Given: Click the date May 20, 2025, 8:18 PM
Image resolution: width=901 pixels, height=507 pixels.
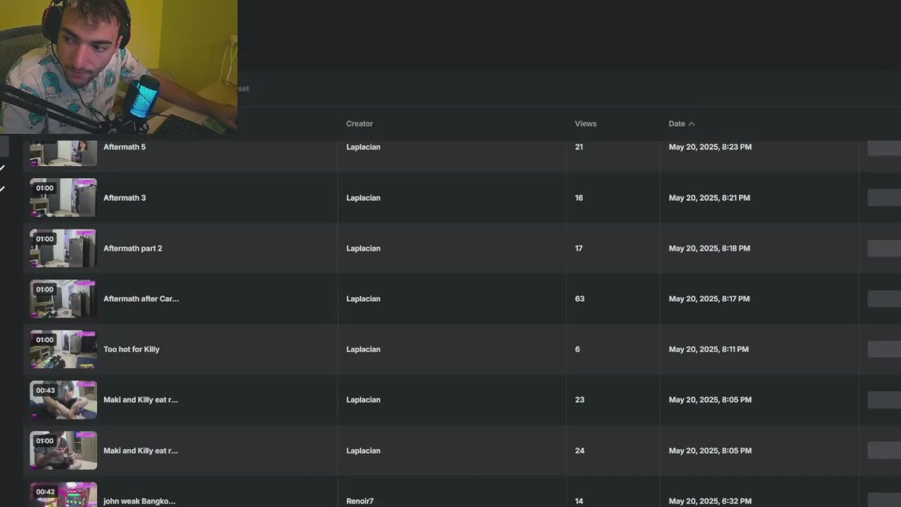Looking at the screenshot, I should [710, 249].
